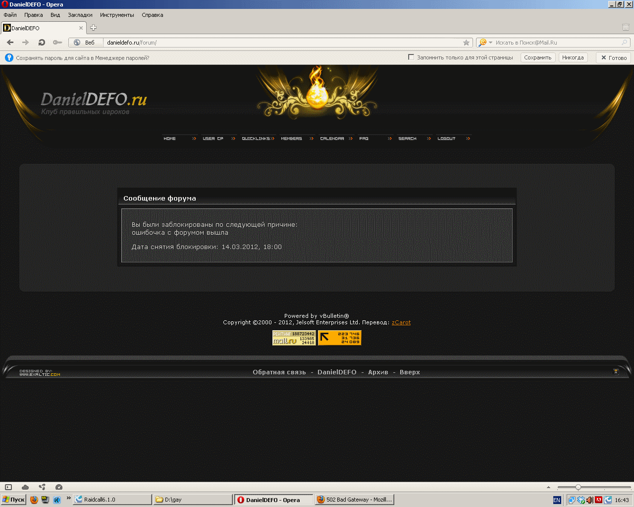
Task: Click the DanielDEFO.ru site logo
Action: point(94,103)
